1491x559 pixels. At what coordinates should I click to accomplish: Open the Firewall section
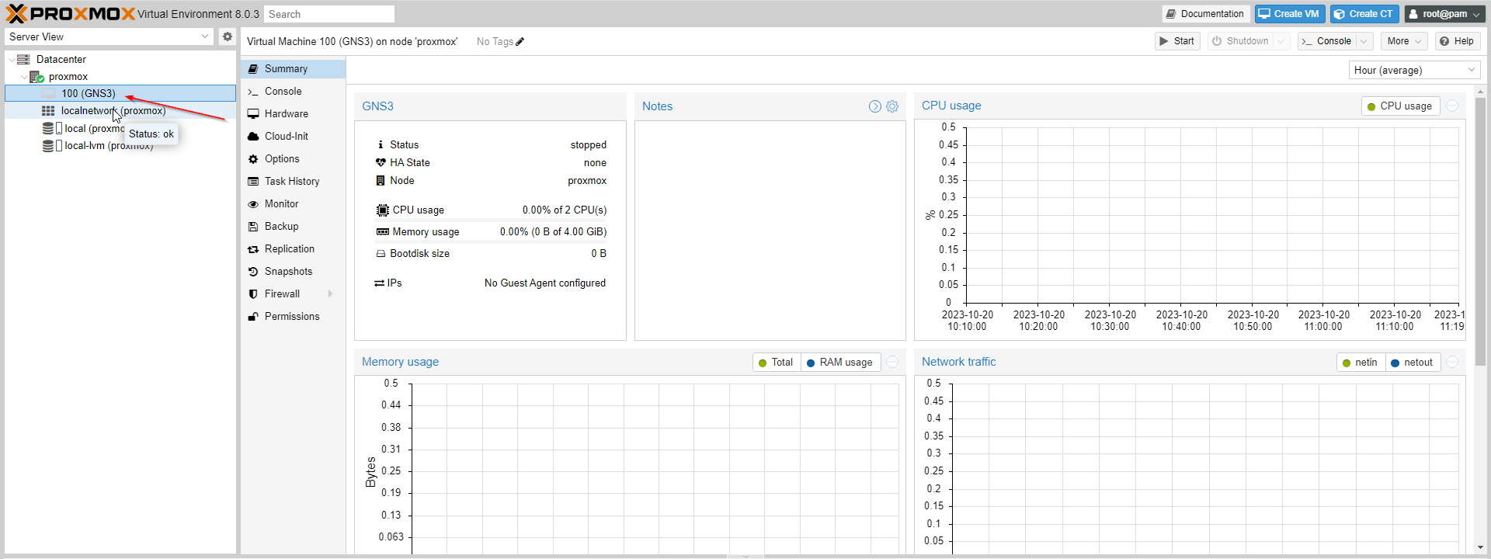point(282,294)
